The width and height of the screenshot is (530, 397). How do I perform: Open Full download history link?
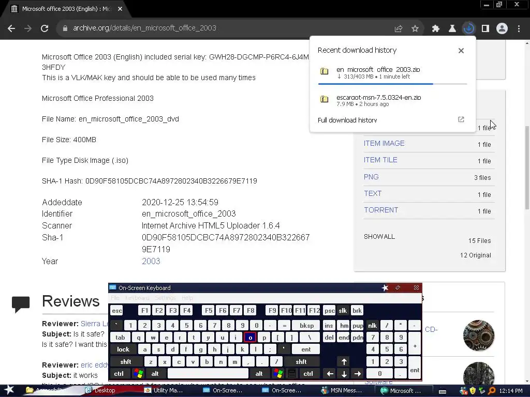(x=347, y=120)
